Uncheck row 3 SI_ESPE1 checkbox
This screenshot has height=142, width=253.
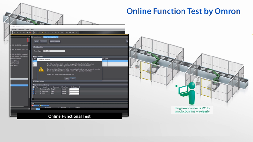click(x=34, y=93)
